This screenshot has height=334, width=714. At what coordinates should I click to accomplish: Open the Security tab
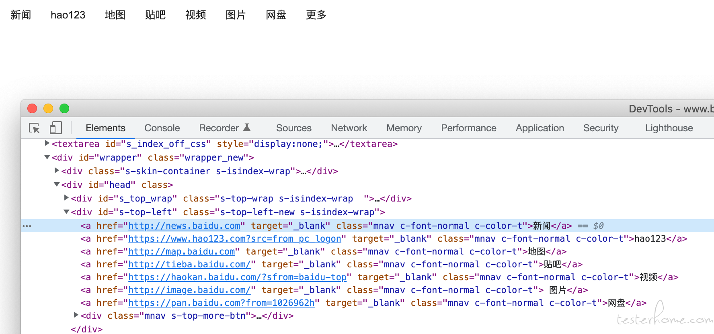tap(601, 128)
